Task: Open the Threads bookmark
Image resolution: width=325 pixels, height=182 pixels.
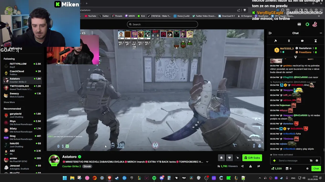Action: point(117,16)
